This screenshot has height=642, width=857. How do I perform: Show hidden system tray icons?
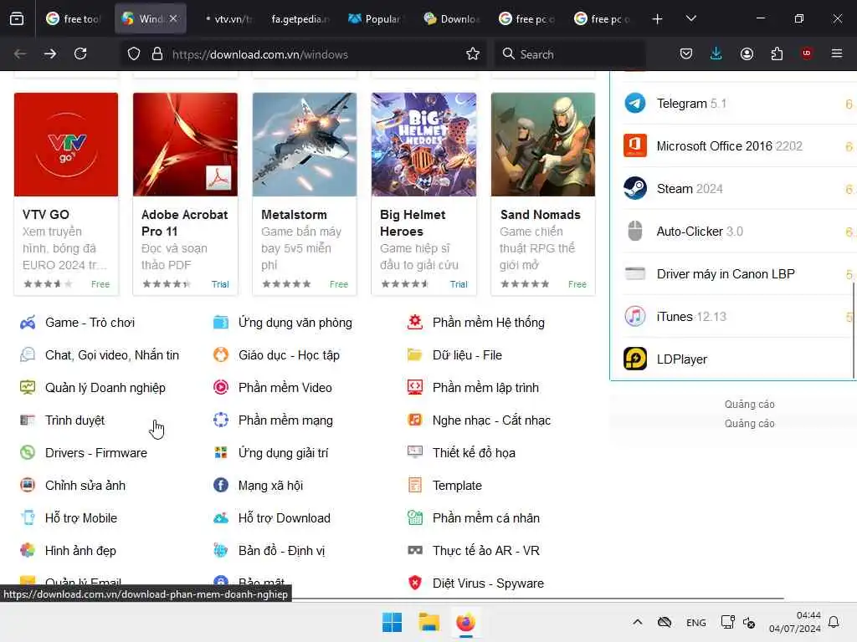[x=637, y=622]
